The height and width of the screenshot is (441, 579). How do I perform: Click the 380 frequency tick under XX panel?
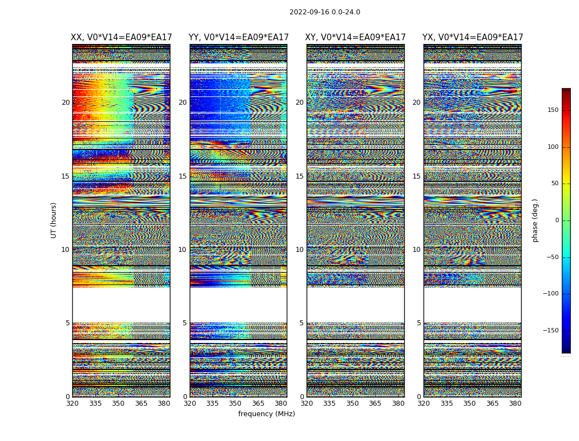pyautogui.click(x=164, y=404)
